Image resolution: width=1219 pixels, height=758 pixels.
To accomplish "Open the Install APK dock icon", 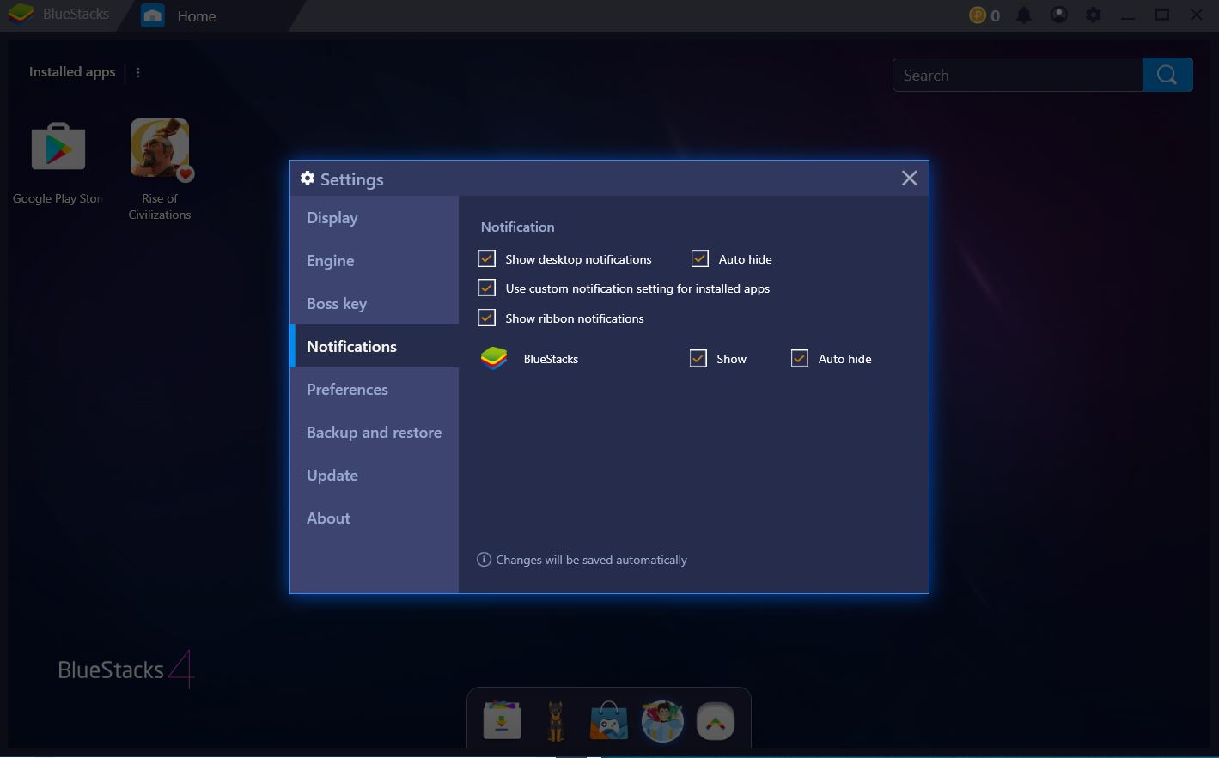I will tap(501, 721).
